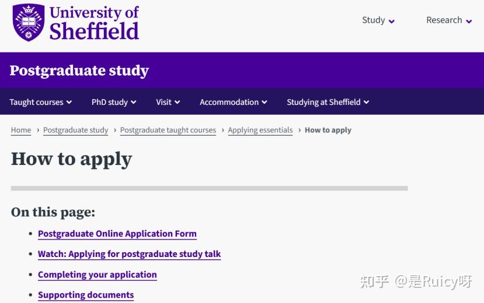The width and height of the screenshot is (484, 303).
Task: Click the chevron next to Accommodation
Action: tap(264, 102)
